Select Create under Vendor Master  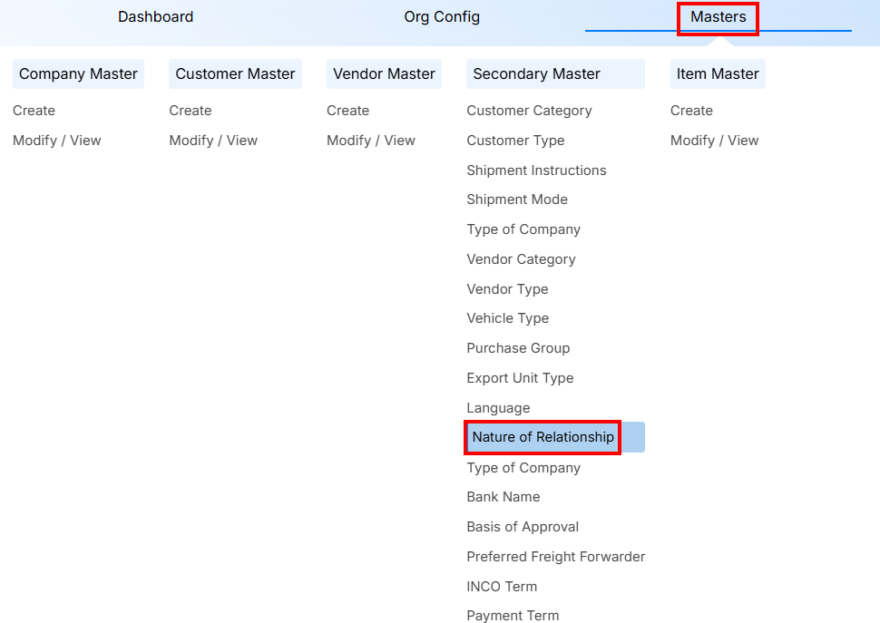[347, 111]
